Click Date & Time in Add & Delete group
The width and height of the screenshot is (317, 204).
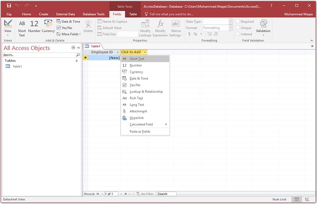69,22
